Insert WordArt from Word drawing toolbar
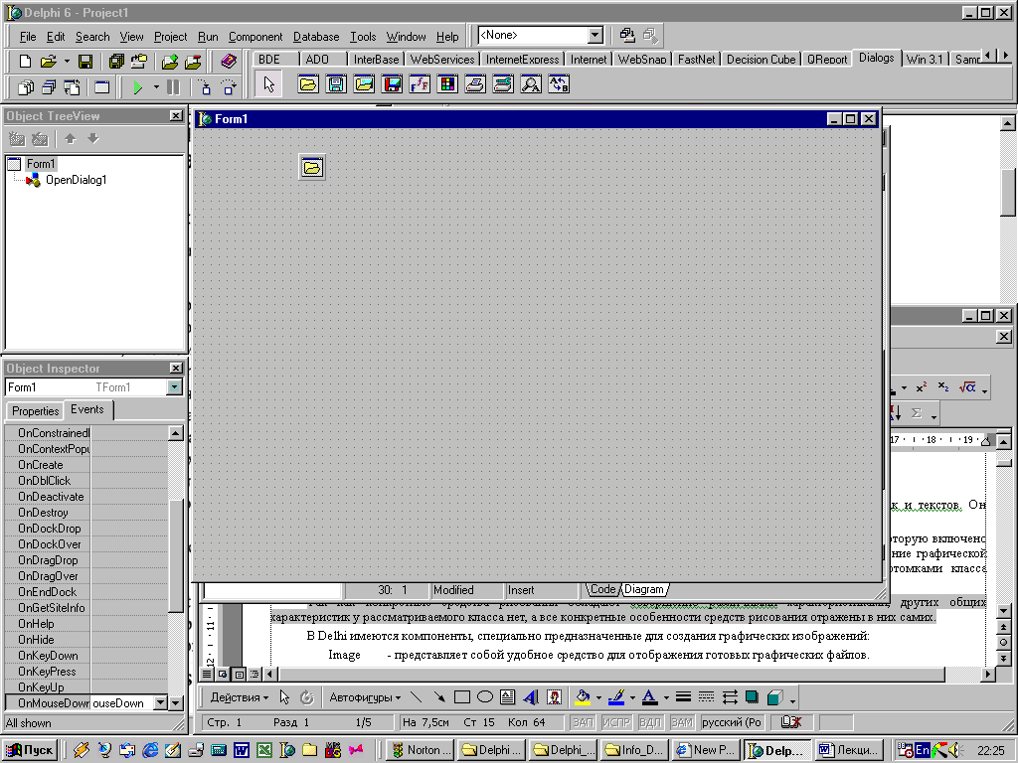Viewport: 1018px width, 763px height. (531, 697)
